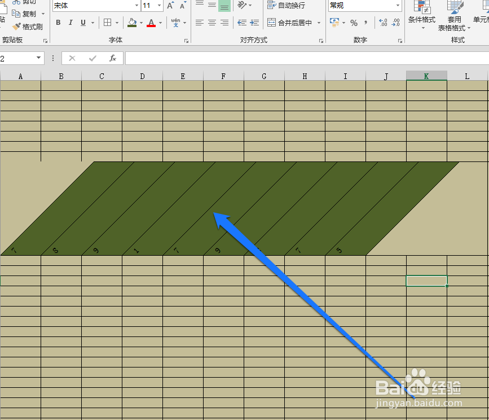Viewport: 489px width, 420px height.
Task: Click the borders icon
Action: pyautogui.click(x=108, y=23)
